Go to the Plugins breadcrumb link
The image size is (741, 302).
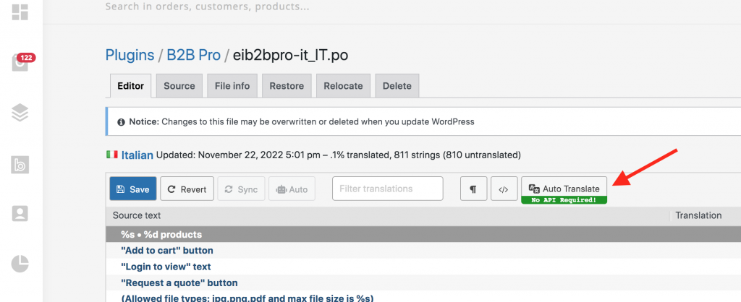(130, 55)
